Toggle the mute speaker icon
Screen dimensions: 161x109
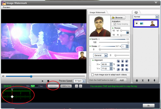pos(3,76)
